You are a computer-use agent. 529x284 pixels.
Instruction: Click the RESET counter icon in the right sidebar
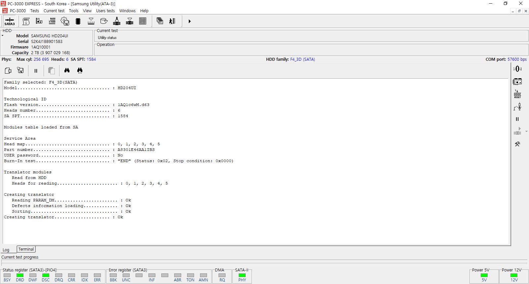coord(517,94)
